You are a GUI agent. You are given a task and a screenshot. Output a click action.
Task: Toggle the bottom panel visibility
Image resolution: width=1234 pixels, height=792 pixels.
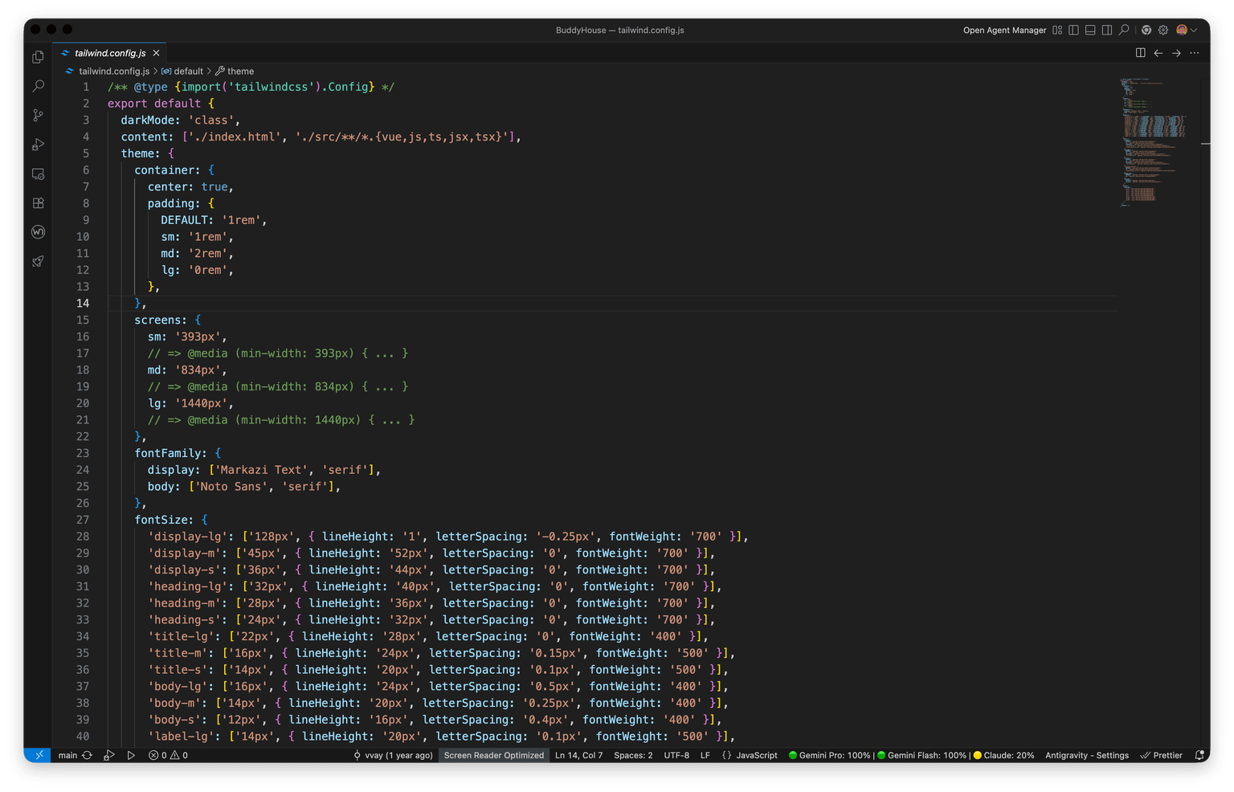[x=1090, y=31]
